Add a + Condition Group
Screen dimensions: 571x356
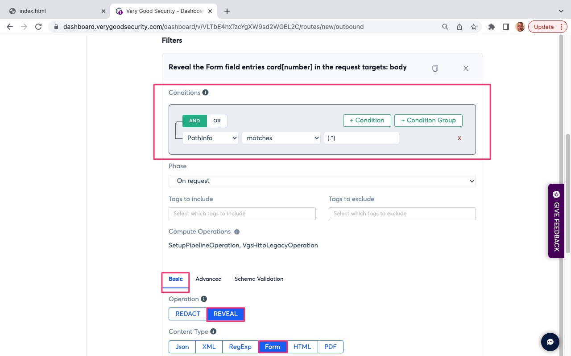point(428,121)
